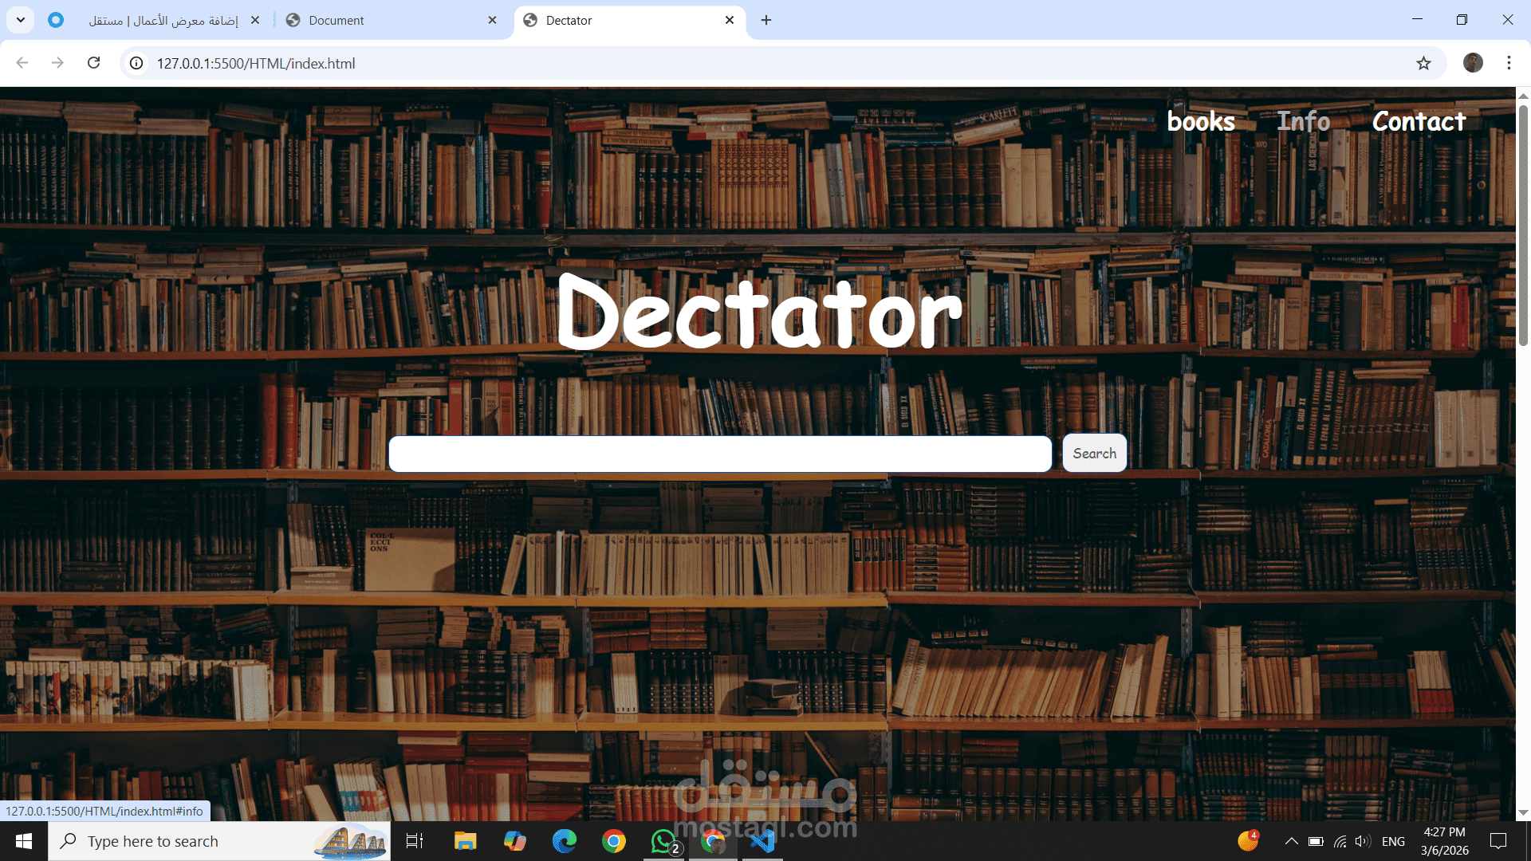The height and width of the screenshot is (861, 1531).
Task: Launch Visual Studio Code from taskbar
Action: click(762, 840)
